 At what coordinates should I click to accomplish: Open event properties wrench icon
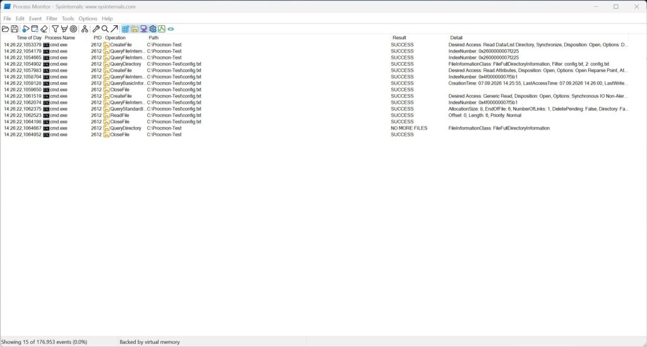coord(96,29)
